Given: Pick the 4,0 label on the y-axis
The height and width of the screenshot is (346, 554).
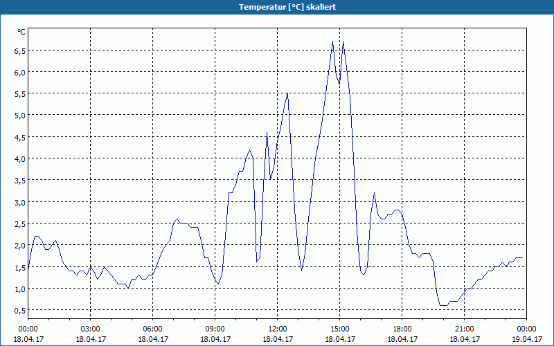Looking at the screenshot, I should point(20,159).
